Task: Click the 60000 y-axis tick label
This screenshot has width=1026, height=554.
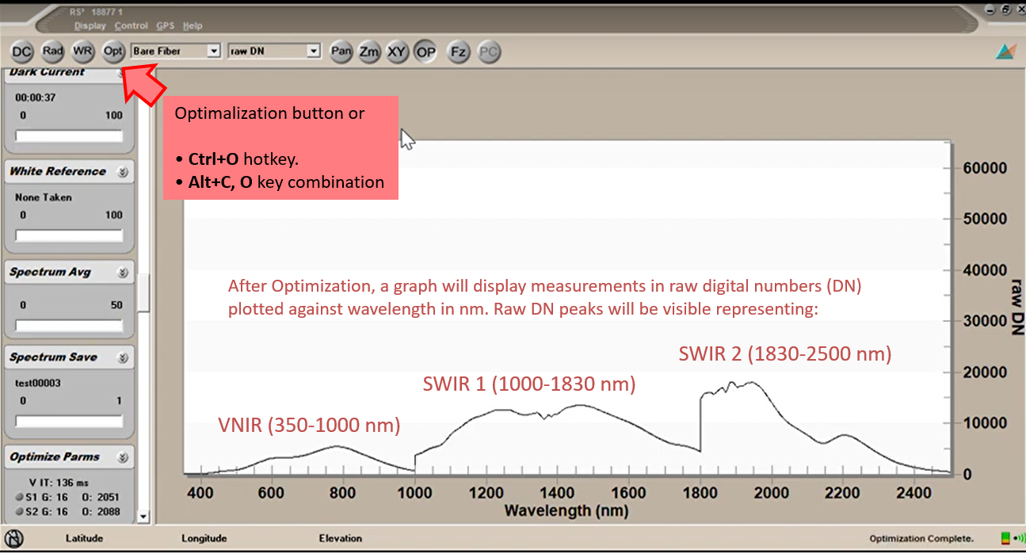Action: click(x=985, y=168)
